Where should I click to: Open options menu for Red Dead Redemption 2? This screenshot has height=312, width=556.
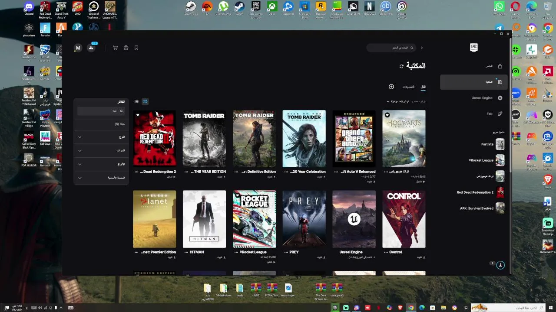(136, 172)
